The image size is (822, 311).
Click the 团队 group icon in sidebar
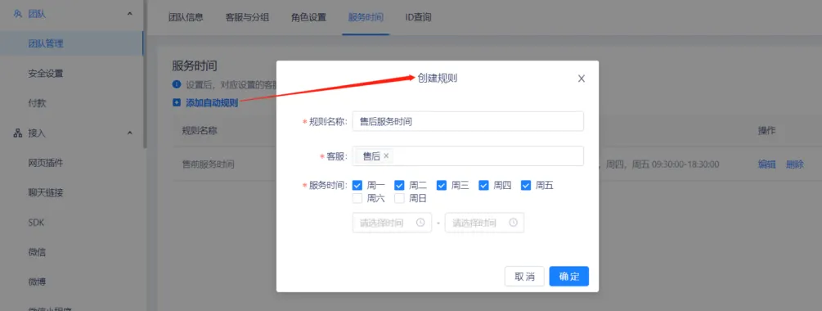(x=18, y=14)
